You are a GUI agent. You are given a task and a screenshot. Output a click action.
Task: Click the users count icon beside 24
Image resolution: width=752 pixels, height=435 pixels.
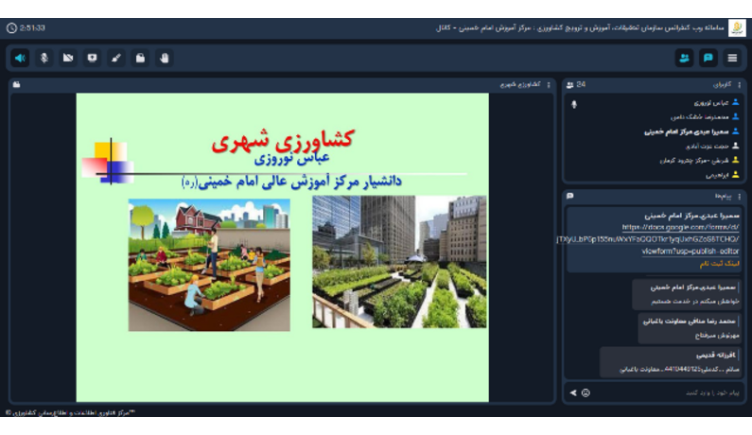(569, 85)
